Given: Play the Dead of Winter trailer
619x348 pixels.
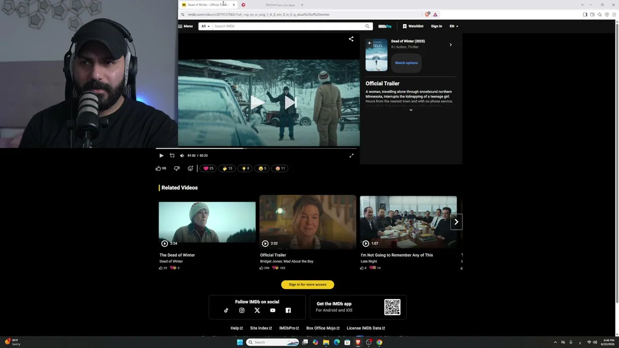Looking at the screenshot, I should click(x=161, y=156).
